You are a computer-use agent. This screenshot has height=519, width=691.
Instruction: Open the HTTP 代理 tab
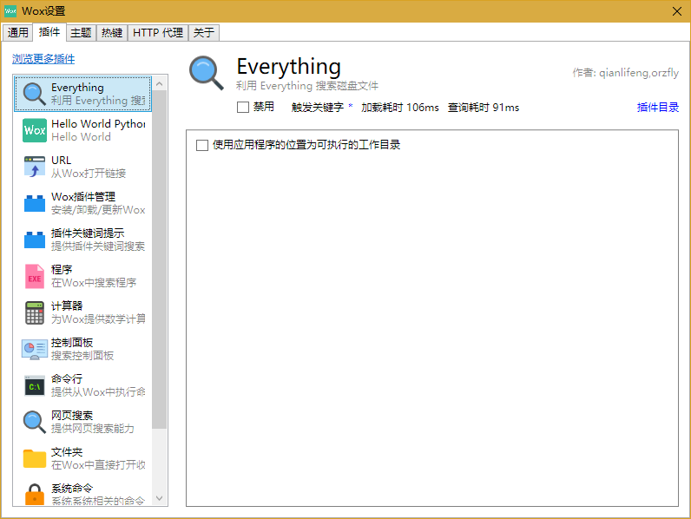coord(158,33)
